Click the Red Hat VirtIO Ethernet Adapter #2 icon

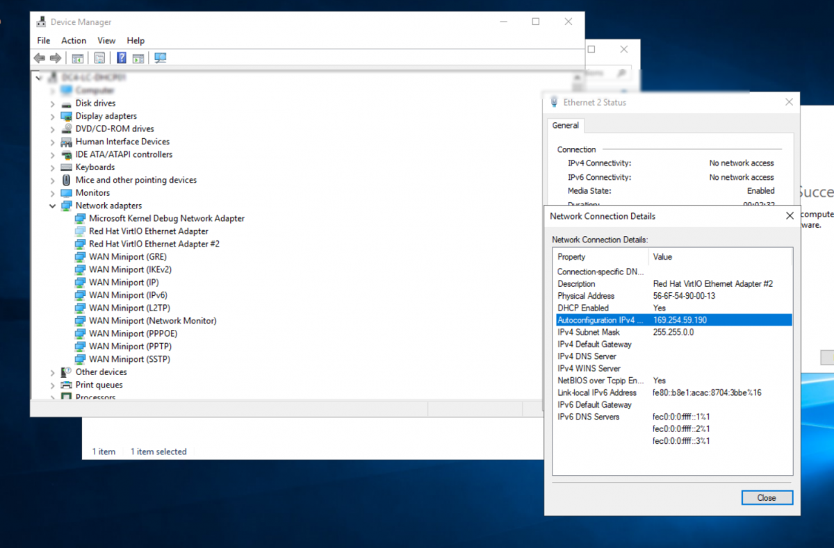tap(81, 243)
